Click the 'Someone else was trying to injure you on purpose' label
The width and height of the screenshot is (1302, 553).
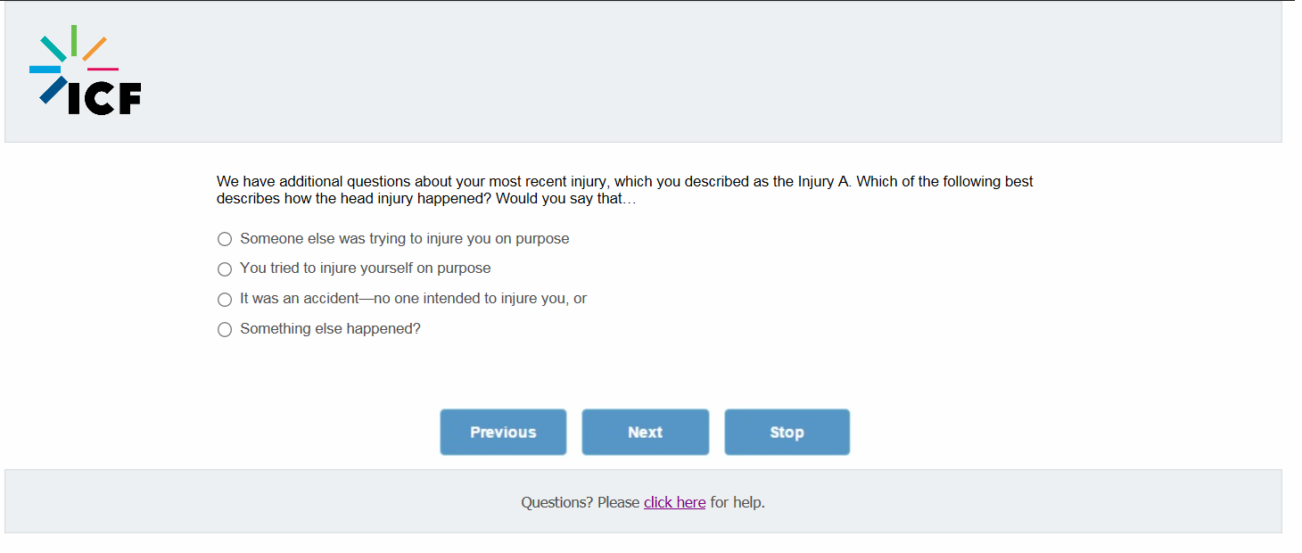(404, 239)
